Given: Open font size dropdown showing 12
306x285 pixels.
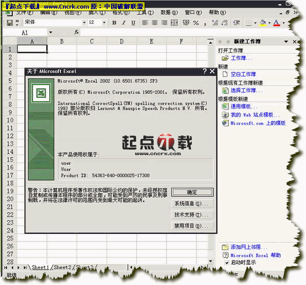Looking at the screenshot, I should pyautogui.click(x=104, y=22).
